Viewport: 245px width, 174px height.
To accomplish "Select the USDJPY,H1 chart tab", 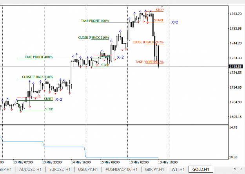I will [x=88, y=169].
